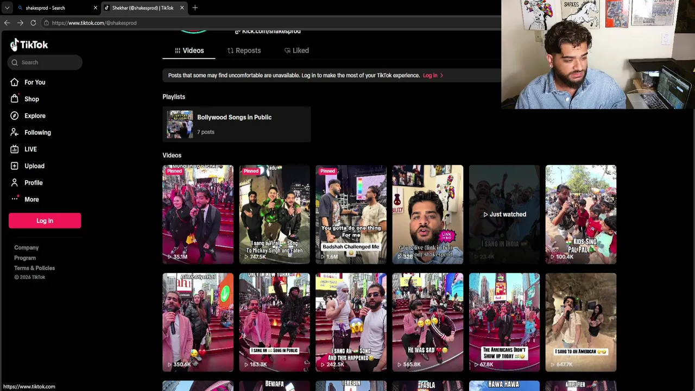The height and width of the screenshot is (391, 695).
Task: Open Americans Didn't Show Up Today video
Action: 504,322
